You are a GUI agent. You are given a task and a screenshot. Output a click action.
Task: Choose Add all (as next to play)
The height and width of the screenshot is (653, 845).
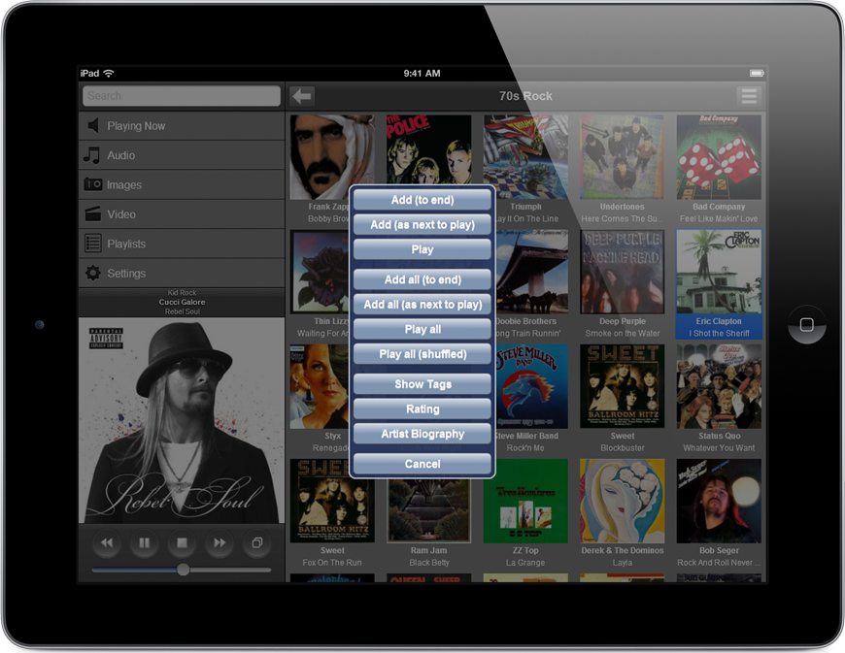tap(422, 304)
